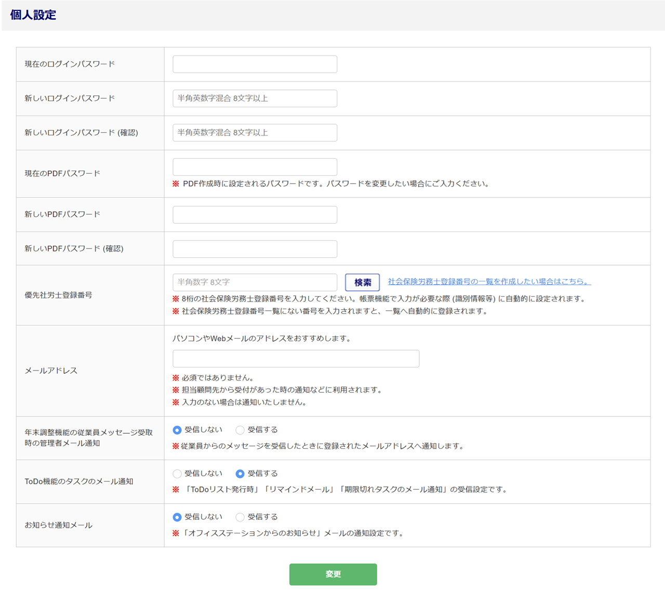The height and width of the screenshot is (592, 665).
Task: Select the new PDF password input
Action: click(255, 215)
